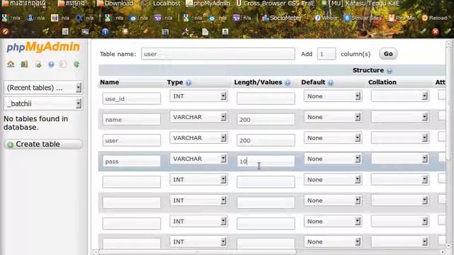Click the pencil icon in developer toolbar
The width and height of the screenshot is (454, 255).
[145, 31]
